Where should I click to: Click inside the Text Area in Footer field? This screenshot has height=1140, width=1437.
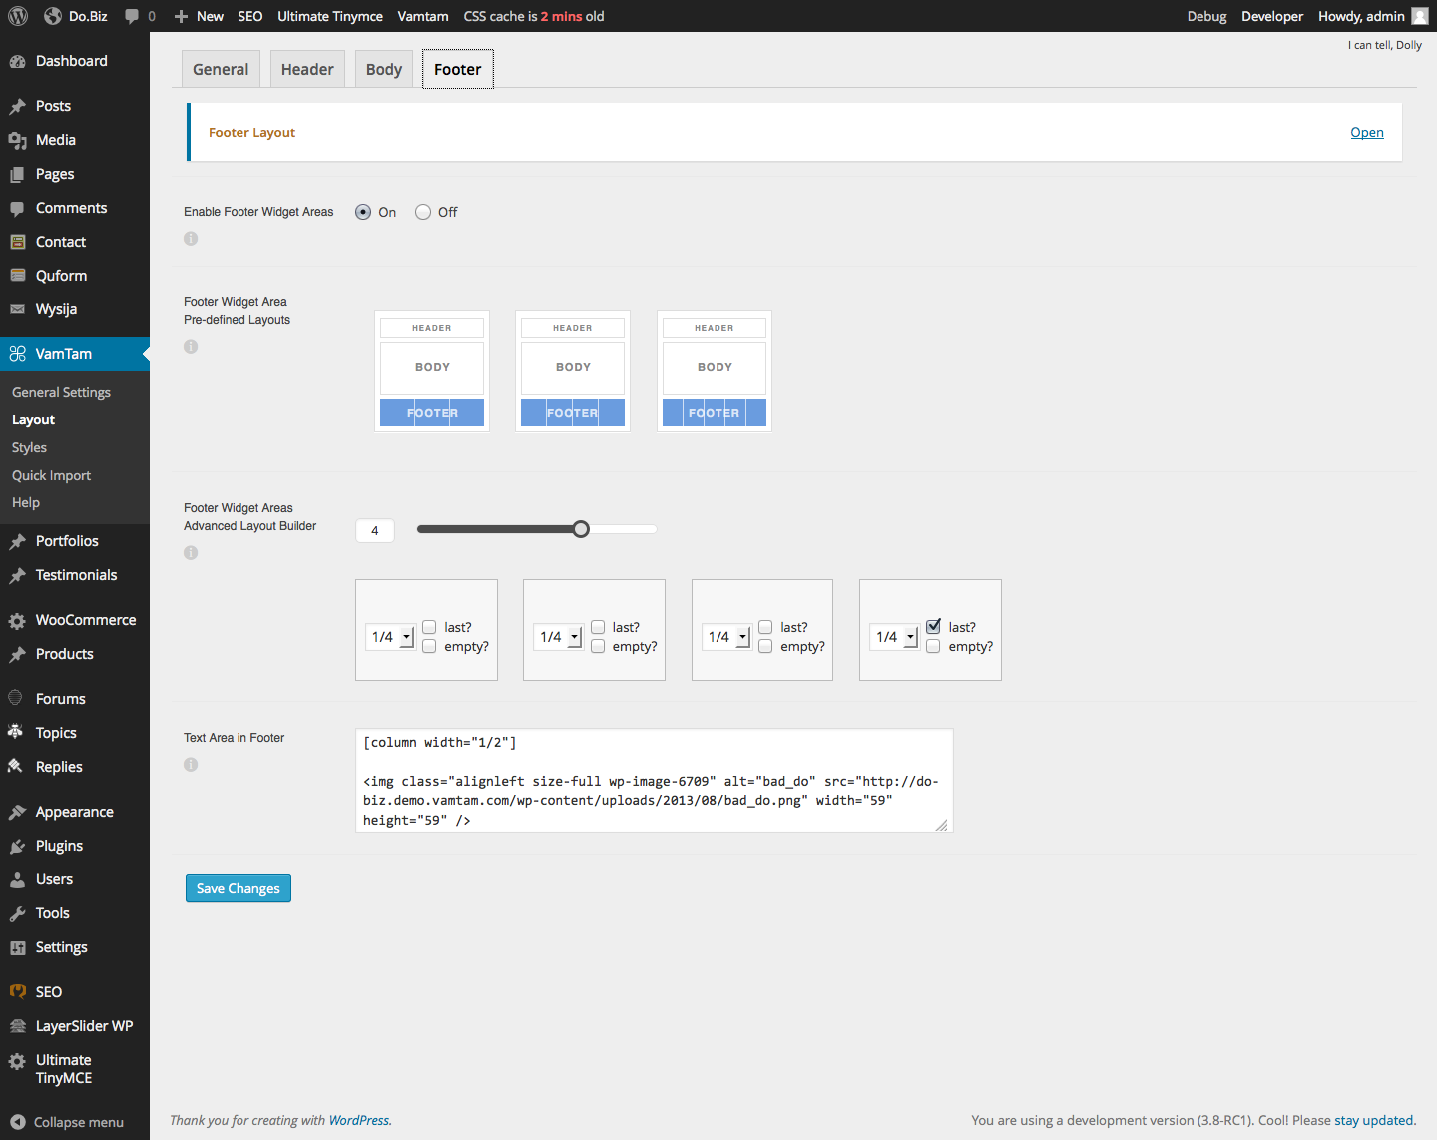[654, 781]
